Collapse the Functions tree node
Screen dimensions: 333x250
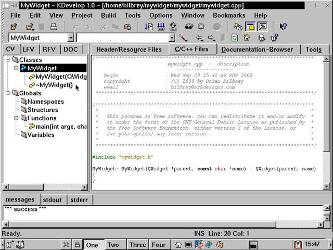(17, 118)
